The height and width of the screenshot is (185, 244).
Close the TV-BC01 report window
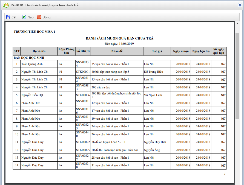pos(240,5)
